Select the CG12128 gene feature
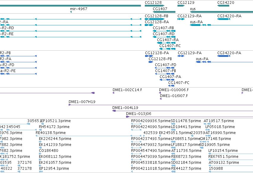 [x=154, y=6]
